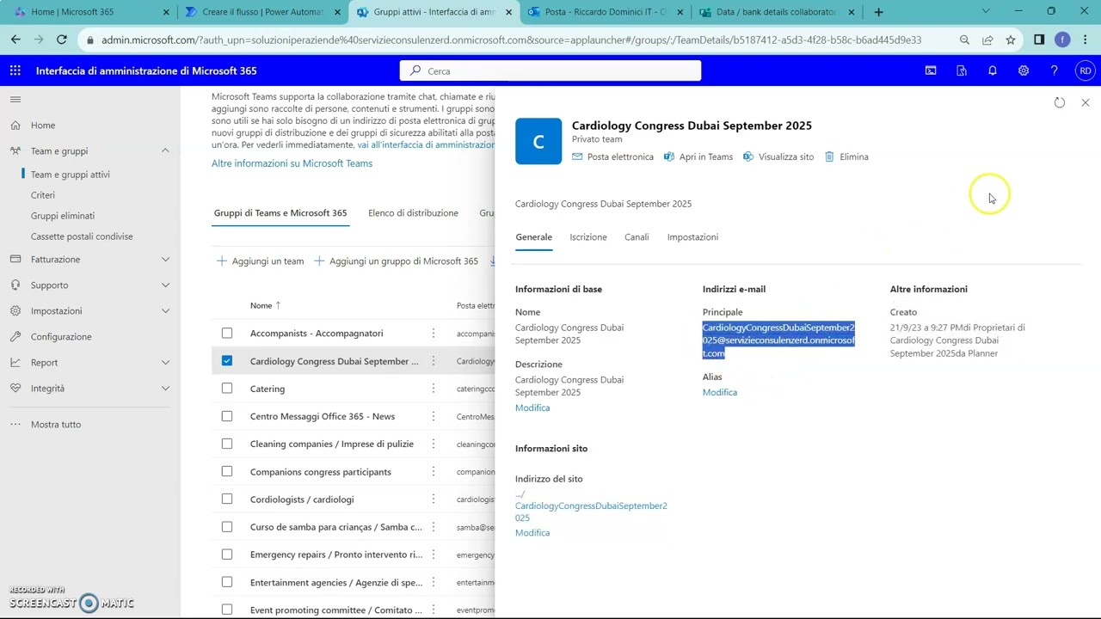Viewport: 1101px width, 619px height.
Task: Click the Posta elettronica action
Action: click(612, 156)
